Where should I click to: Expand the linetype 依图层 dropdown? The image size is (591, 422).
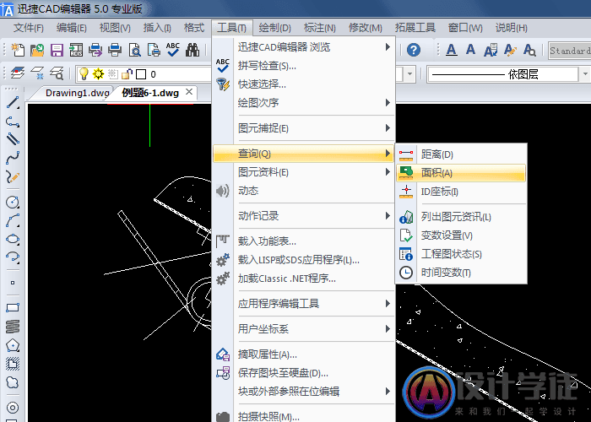pyautogui.click(x=584, y=74)
